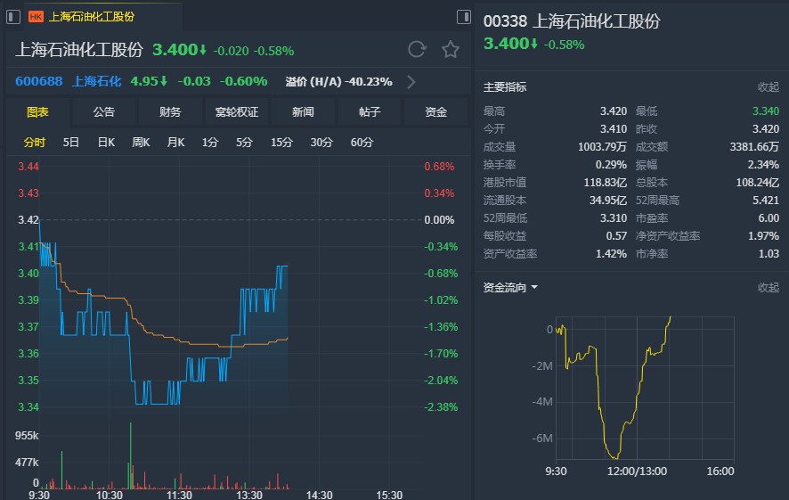This screenshot has width=789, height=500.
Task: Click the 955k volume axis label
Action: pos(27,436)
